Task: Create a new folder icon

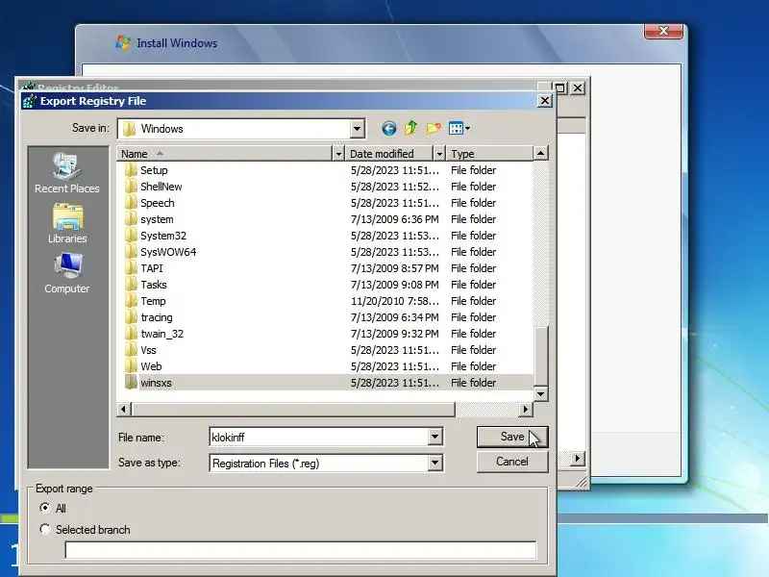Action: (434, 129)
